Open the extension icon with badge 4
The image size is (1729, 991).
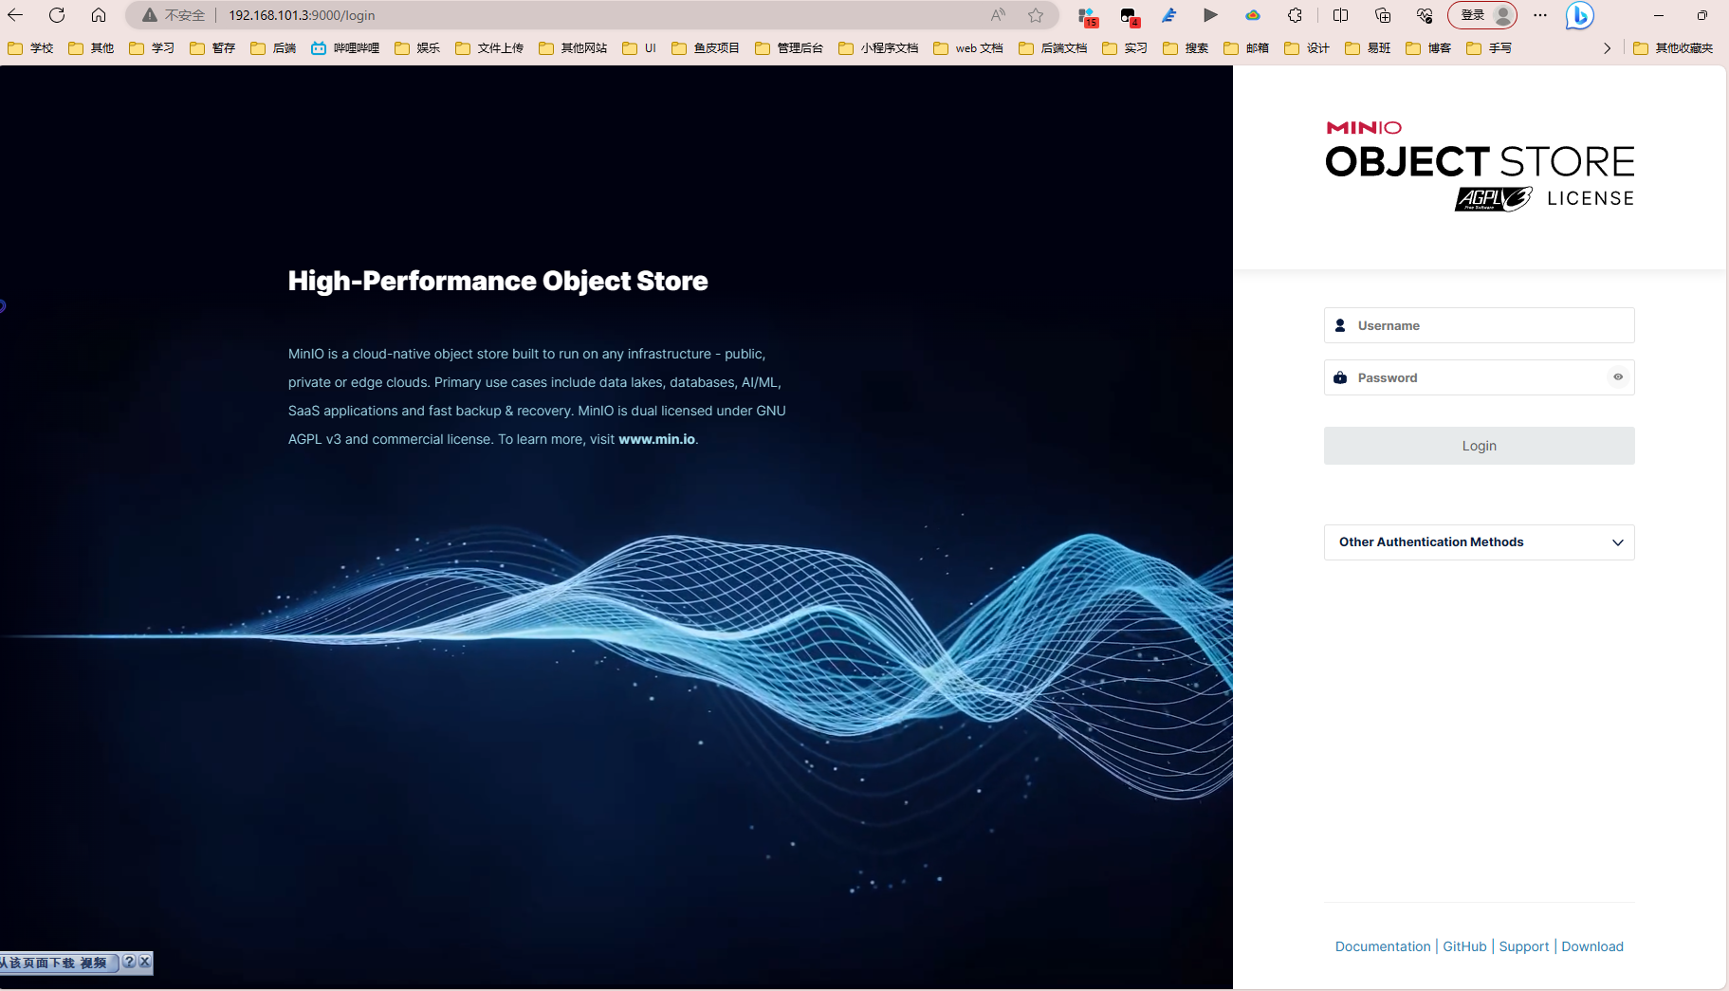[x=1130, y=16]
